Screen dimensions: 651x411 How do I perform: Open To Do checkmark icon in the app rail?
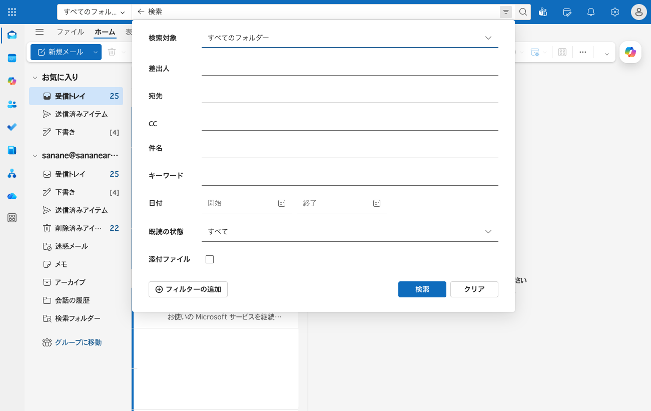coord(12,127)
